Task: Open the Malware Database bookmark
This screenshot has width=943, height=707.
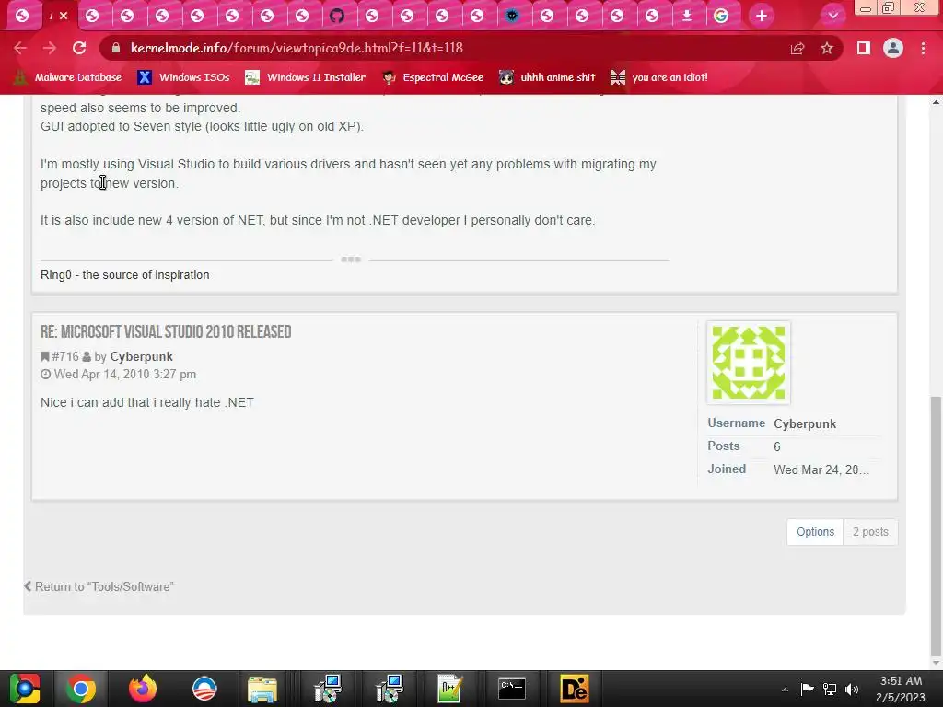Action: [68, 77]
